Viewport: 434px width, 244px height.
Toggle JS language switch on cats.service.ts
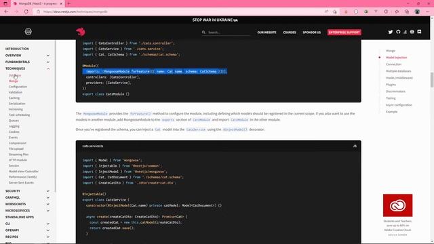(355, 146)
